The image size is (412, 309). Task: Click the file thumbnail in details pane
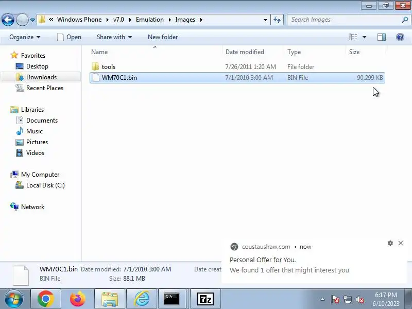pyautogui.click(x=21, y=276)
